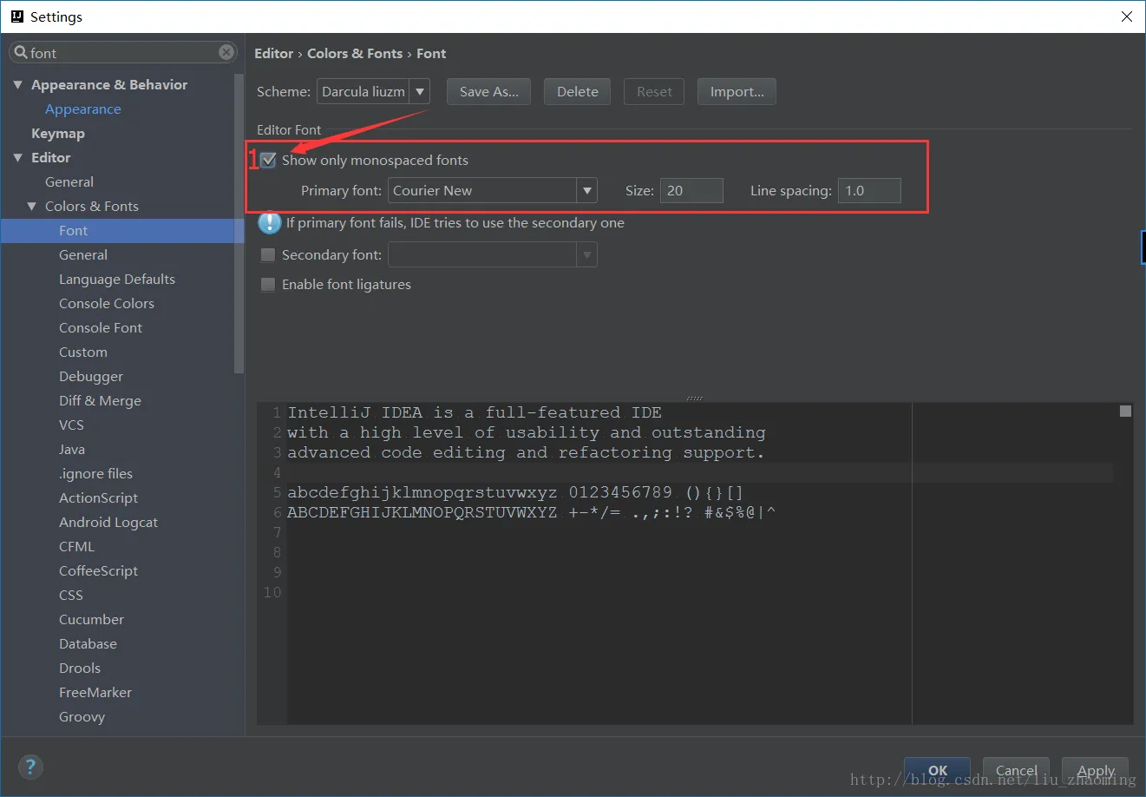The height and width of the screenshot is (797, 1146).
Task: Click the font Size field
Action: click(x=691, y=190)
